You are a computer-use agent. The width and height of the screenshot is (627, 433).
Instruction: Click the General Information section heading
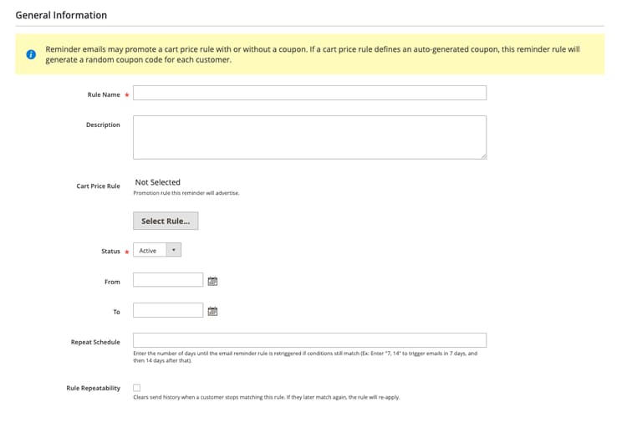click(x=61, y=15)
